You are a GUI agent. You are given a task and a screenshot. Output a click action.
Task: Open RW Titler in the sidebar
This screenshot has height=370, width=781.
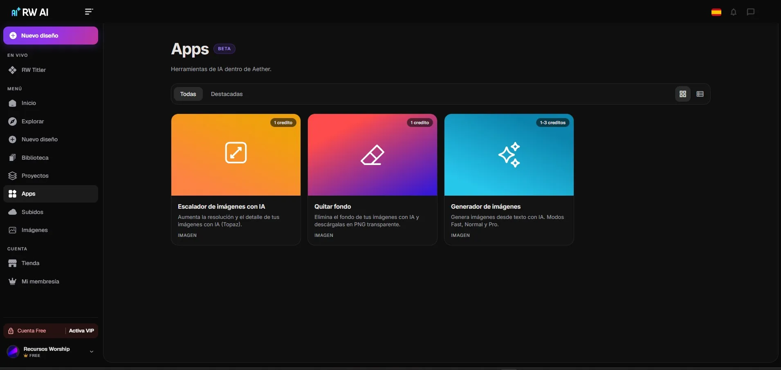[51, 70]
